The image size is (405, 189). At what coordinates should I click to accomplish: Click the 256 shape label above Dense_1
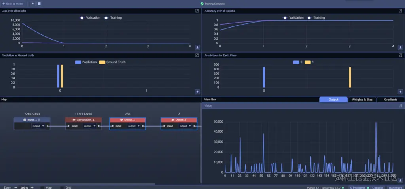pyautogui.click(x=128, y=114)
